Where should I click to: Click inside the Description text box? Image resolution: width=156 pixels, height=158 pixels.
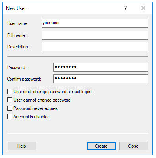tap(95, 47)
